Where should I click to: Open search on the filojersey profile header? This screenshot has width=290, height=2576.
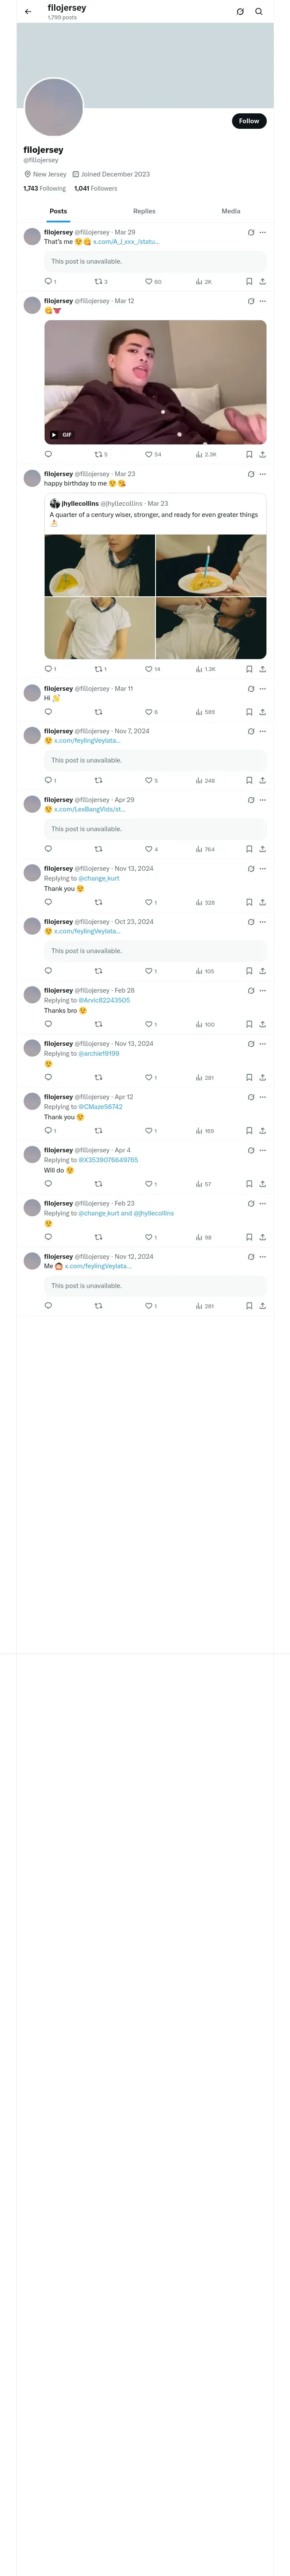[259, 12]
